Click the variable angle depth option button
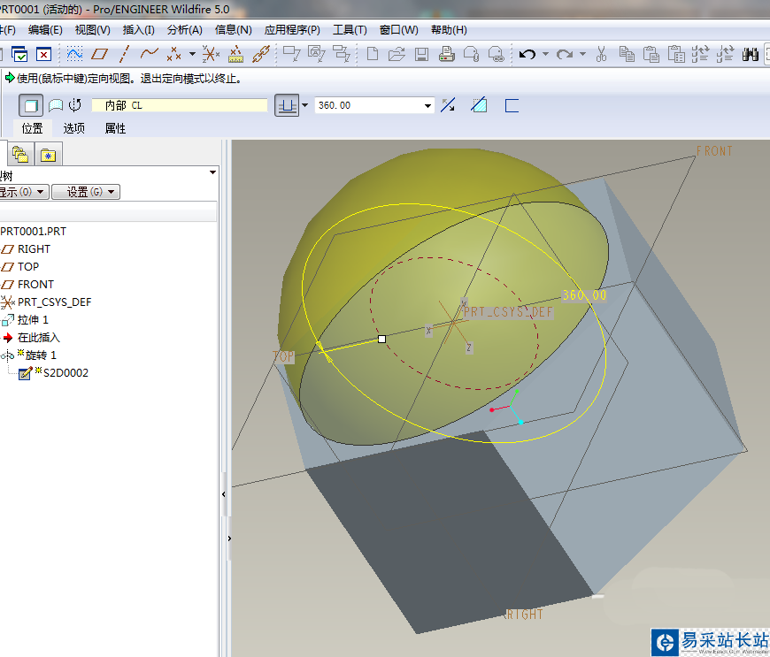770x657 pixels. [x=286, y=105]
